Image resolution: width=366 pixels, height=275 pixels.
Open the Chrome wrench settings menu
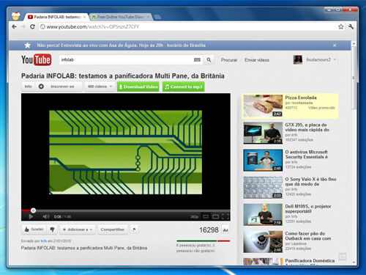point(351,26)
